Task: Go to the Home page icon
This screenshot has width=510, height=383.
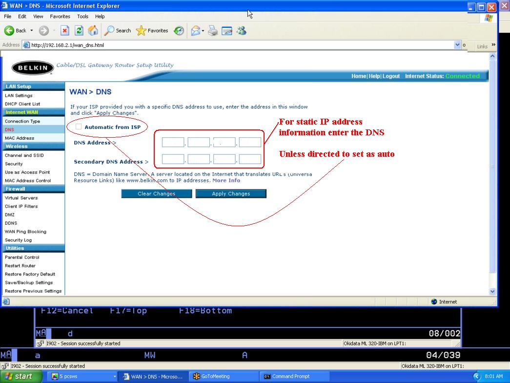Action: tap(93, 31)
